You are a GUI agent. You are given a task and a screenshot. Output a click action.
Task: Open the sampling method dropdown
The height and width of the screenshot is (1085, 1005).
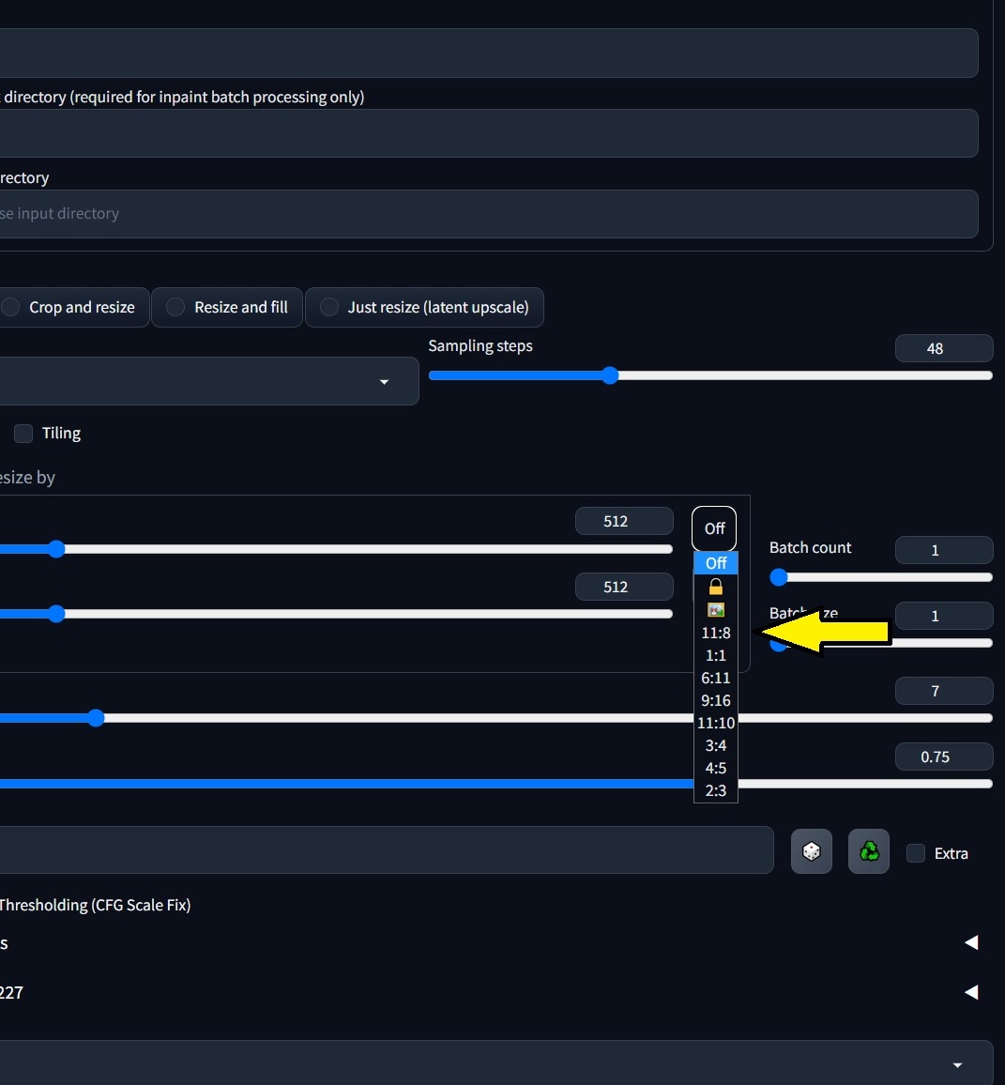point(384,381)
